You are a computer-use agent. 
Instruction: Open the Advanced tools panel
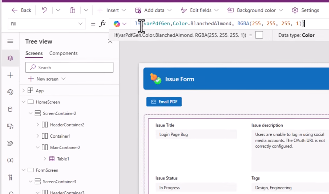coord(10,177)
